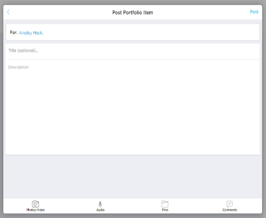Go back with the left chevron arrow

tap(8, 12)
